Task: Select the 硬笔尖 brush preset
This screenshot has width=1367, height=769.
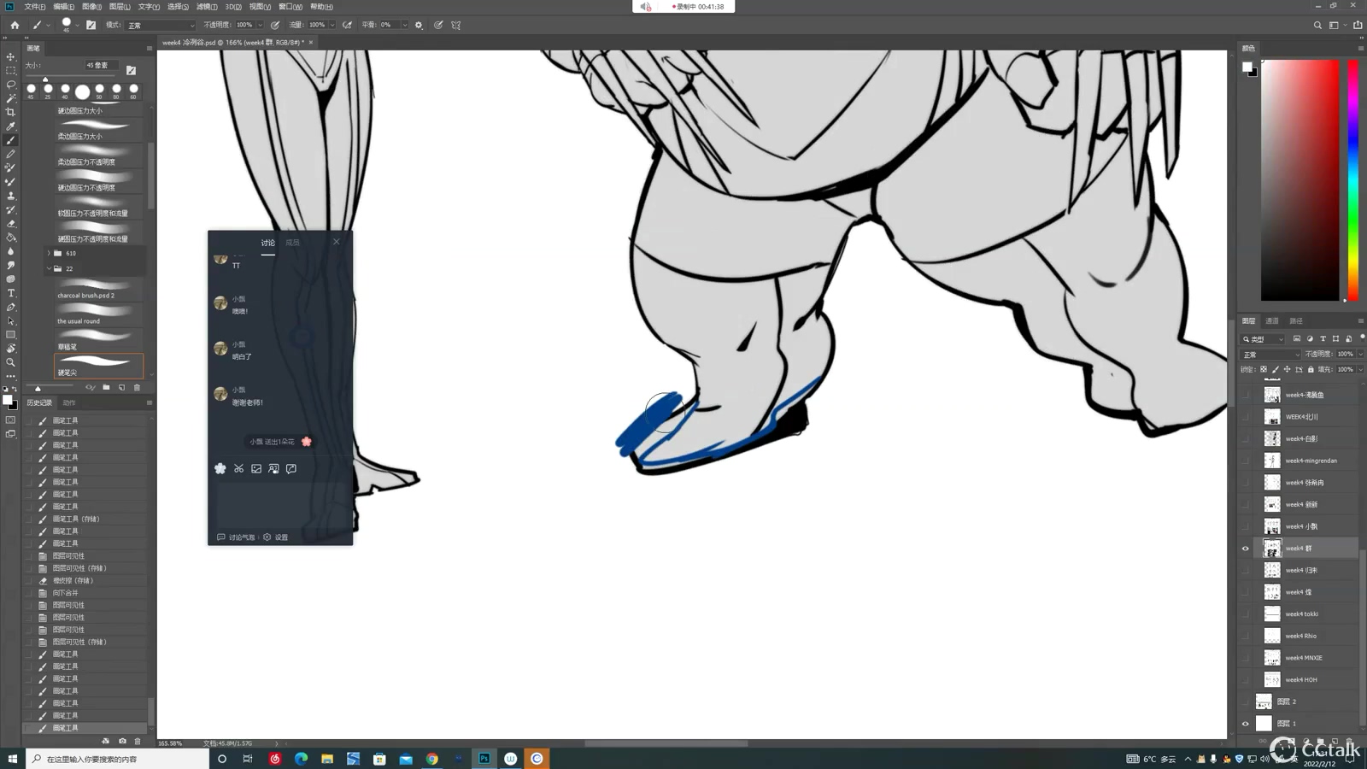Action: point(98,366)
